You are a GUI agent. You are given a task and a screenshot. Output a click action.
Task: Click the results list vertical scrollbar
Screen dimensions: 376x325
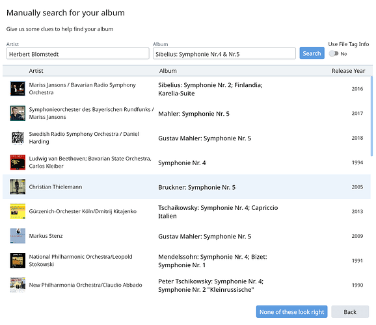click(371, 116)
